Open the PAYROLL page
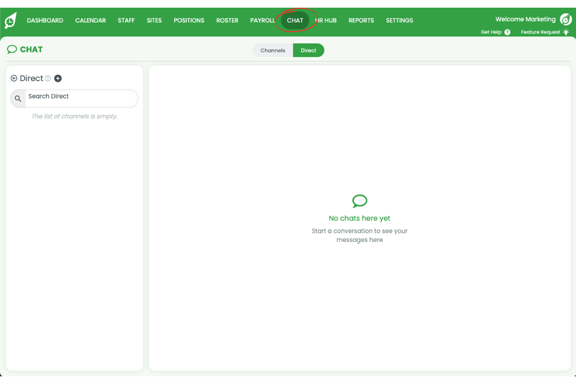576x384 pixels. 263,20
